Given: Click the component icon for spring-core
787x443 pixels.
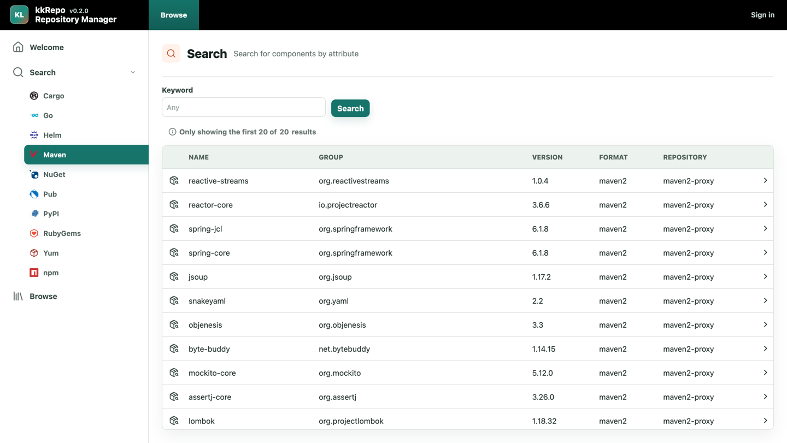Looking at the screenshot, I should [x=174, y=252].
